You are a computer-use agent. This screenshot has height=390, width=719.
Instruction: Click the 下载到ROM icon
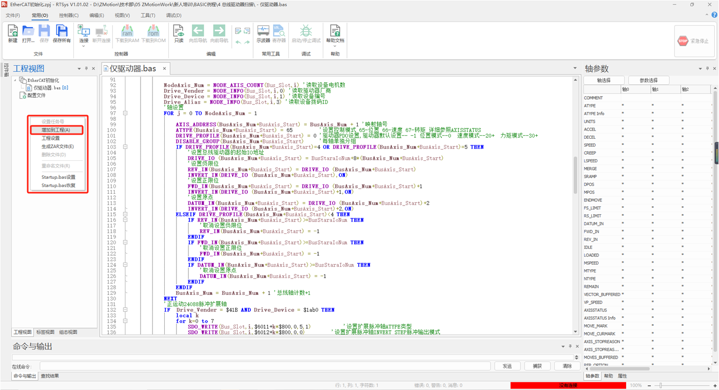pyautogui.click(x=153, y=31)
